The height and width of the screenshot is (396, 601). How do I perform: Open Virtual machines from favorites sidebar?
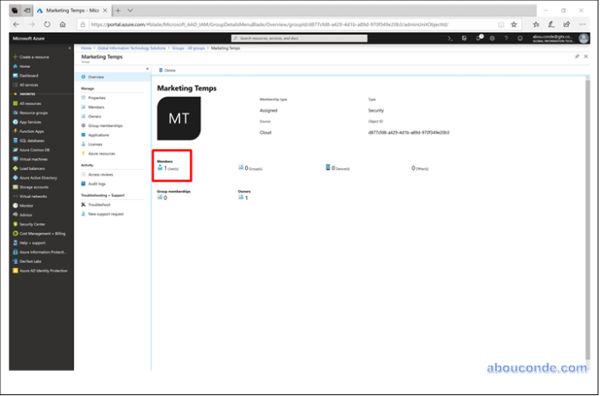tap(34, 159)
